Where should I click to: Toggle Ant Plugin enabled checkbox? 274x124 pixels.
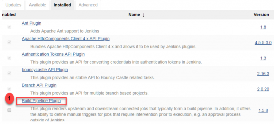tap(9, 27)
